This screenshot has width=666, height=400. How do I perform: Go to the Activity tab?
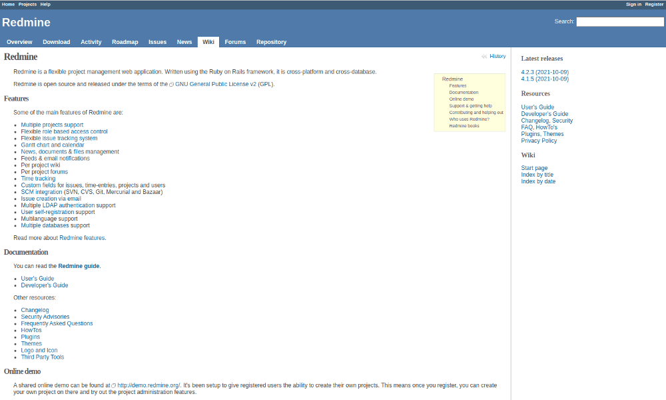tap(91, 42)
